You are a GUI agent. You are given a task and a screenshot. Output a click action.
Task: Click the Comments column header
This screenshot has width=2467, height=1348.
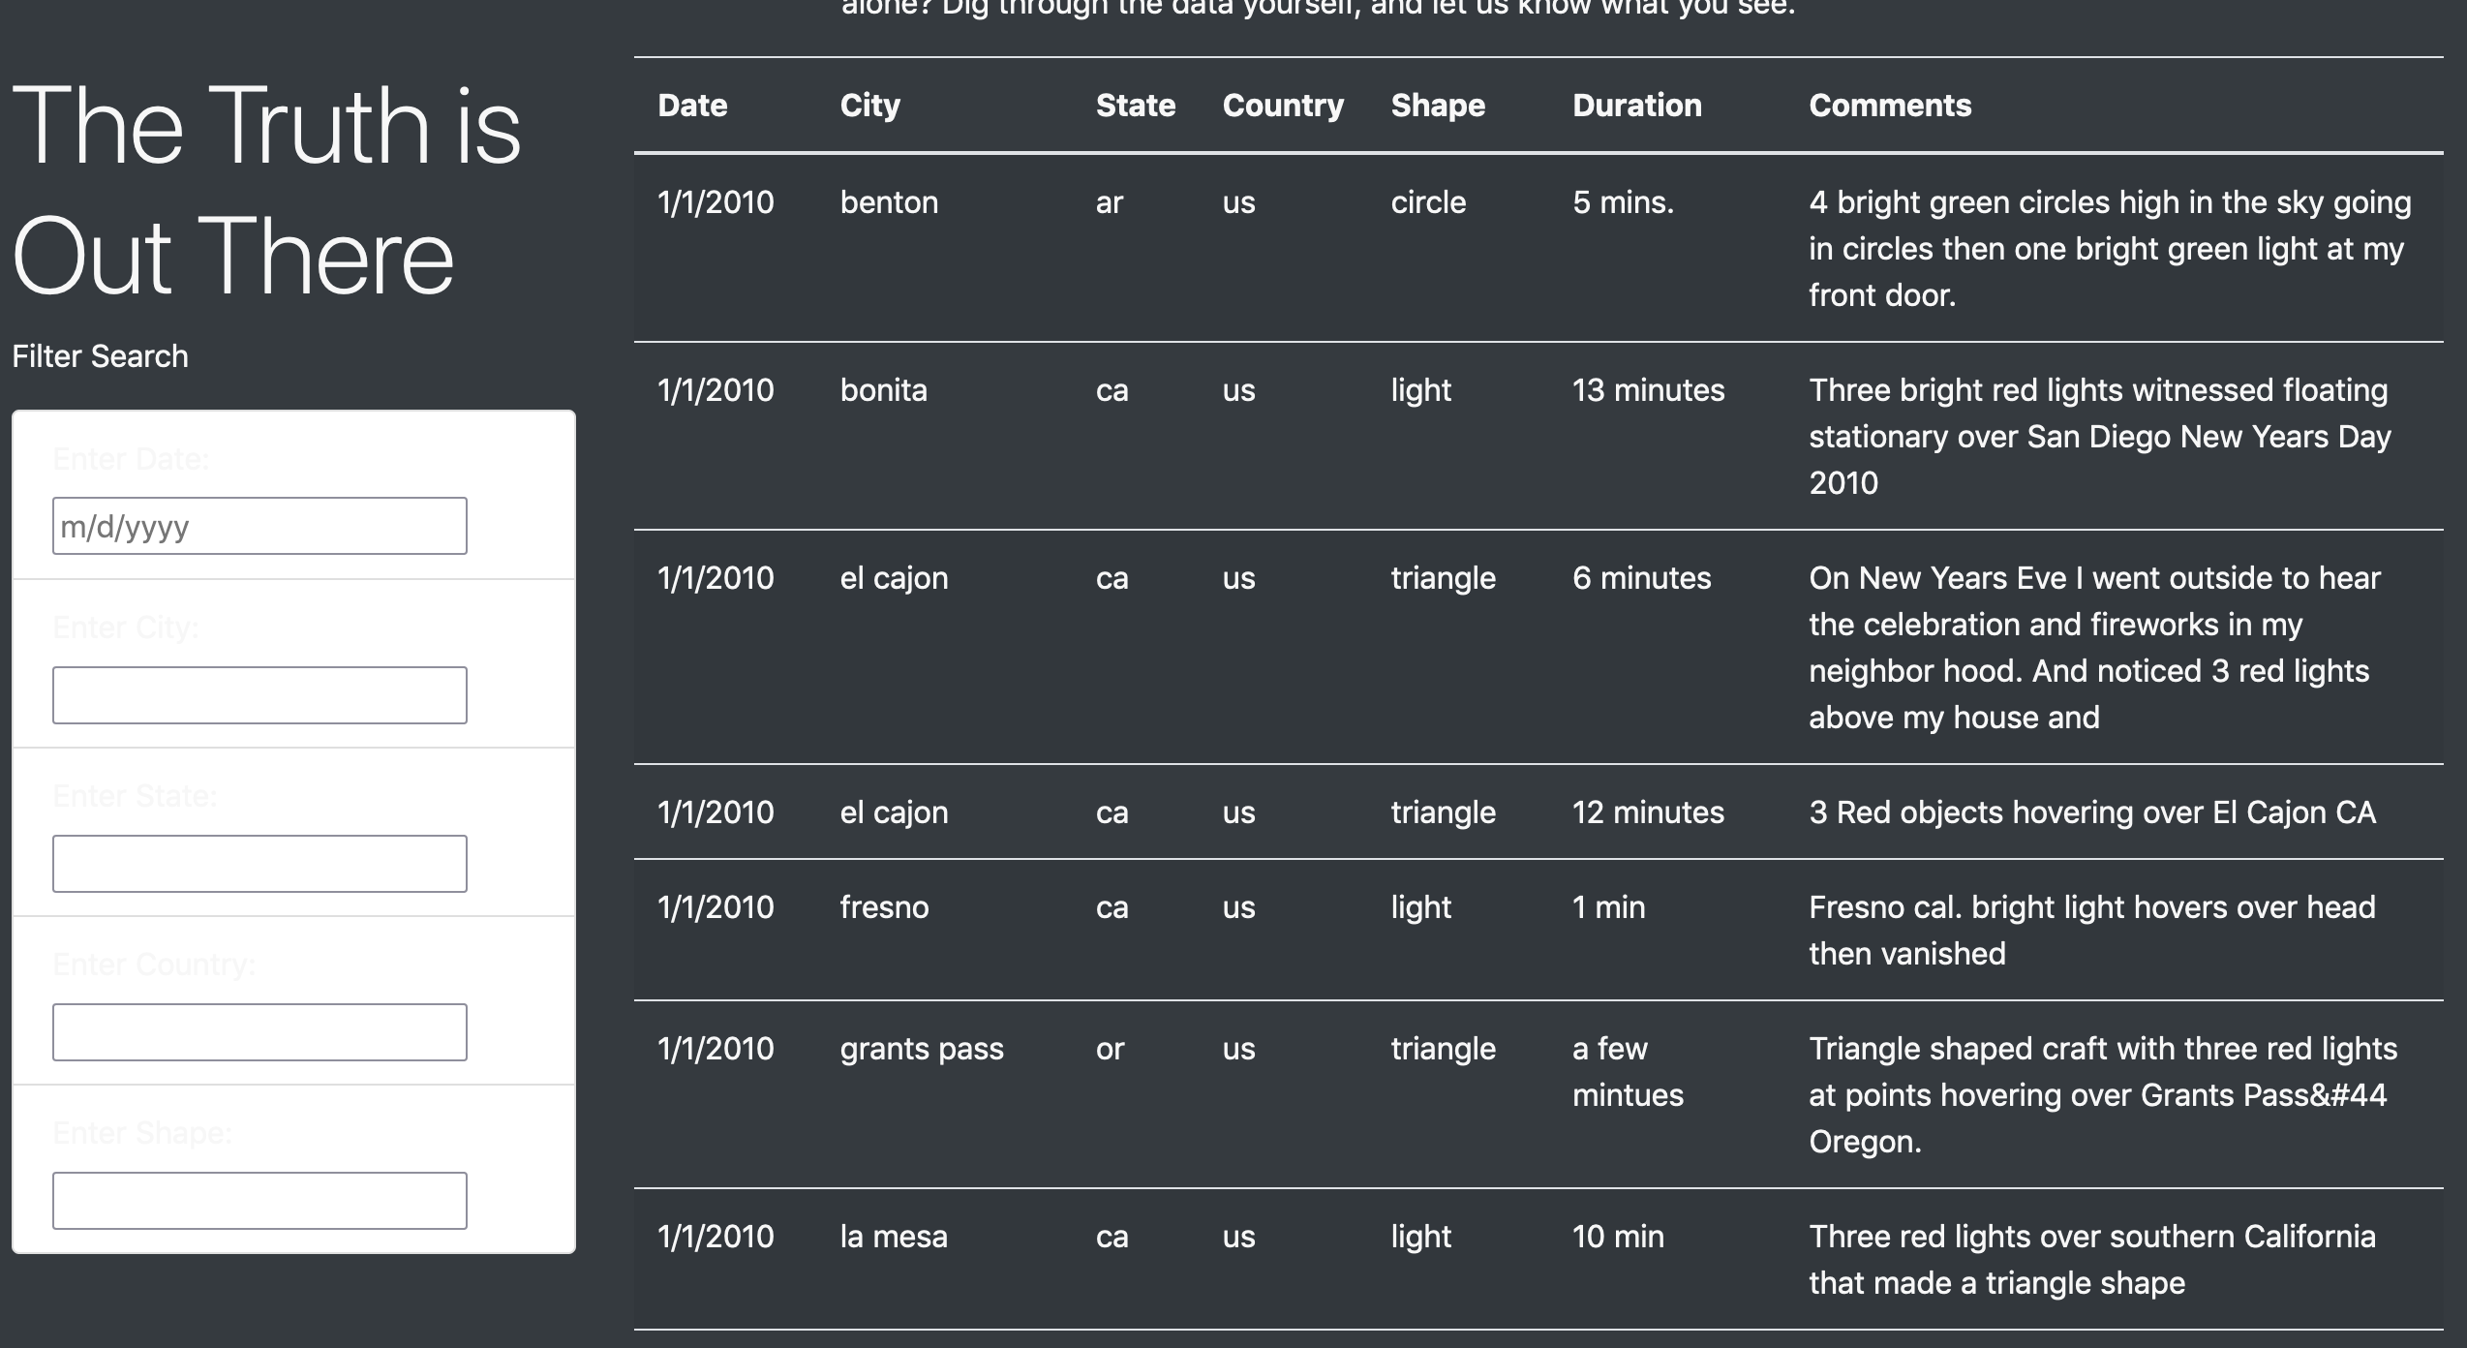pyautogui.click(x=1890, y=105)
